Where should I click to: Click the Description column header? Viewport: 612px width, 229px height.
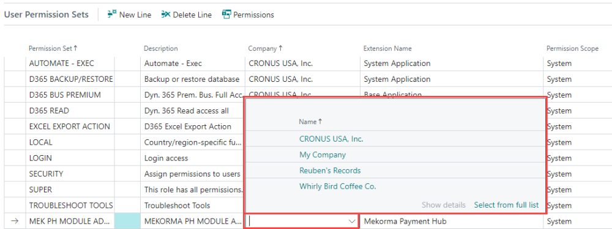[161, 48]
